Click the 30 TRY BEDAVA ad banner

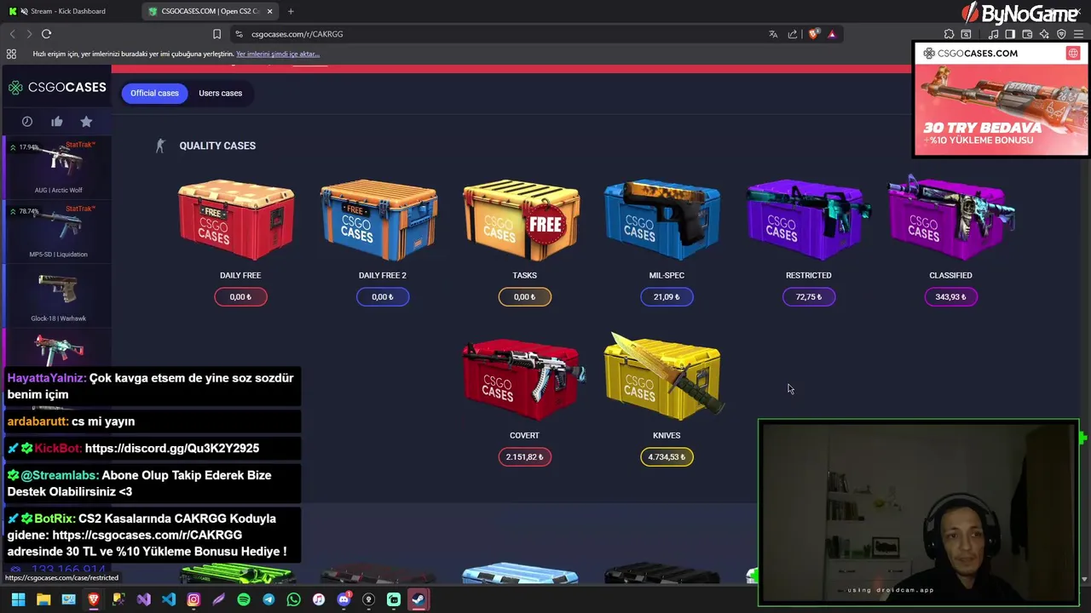click(x=1001, y=100)
